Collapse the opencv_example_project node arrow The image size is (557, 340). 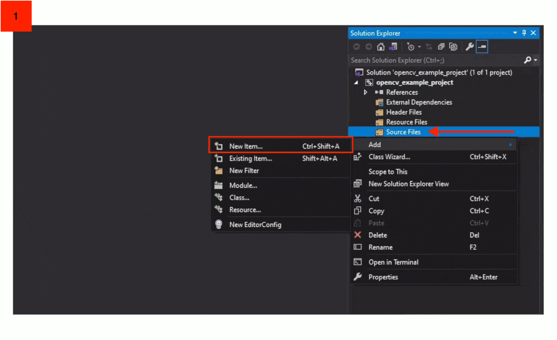(x=356, y=82)
